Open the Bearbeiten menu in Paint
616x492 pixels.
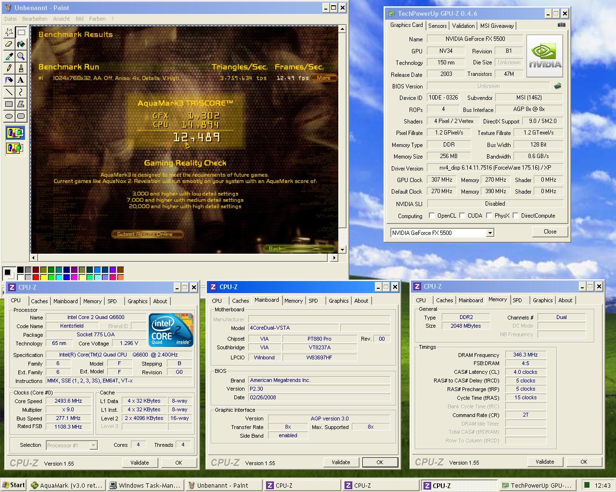point(35,19)
